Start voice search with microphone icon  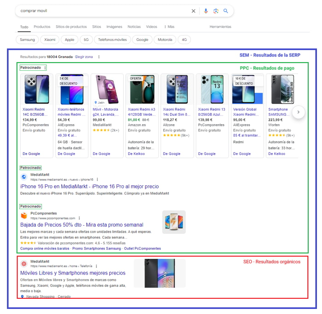point(206,11)
